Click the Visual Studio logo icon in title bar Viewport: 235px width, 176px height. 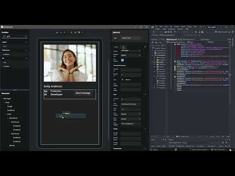[152, 27]
